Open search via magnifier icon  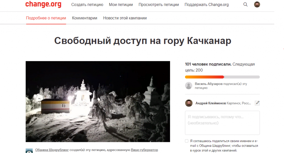[x=245, y=4]
